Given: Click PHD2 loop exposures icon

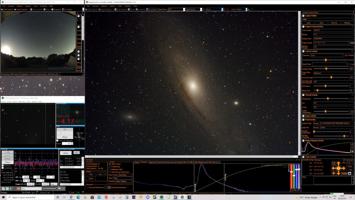Looking at the screenshot, I should pyautogui.click(x=7, y=189).
